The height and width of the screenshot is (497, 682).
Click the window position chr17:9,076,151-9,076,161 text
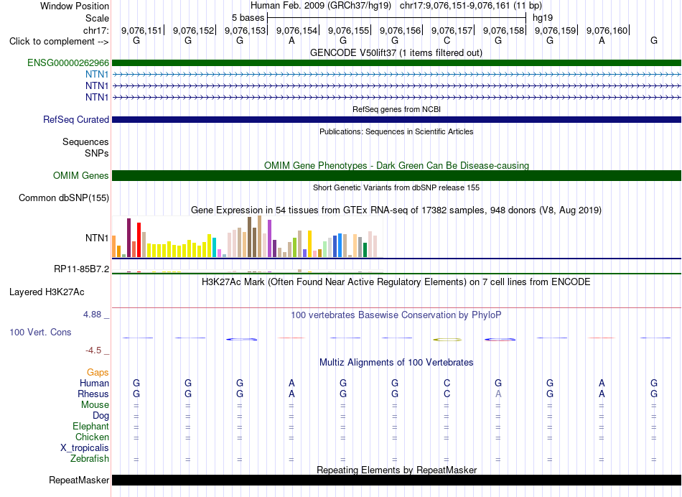pos(471,6)
